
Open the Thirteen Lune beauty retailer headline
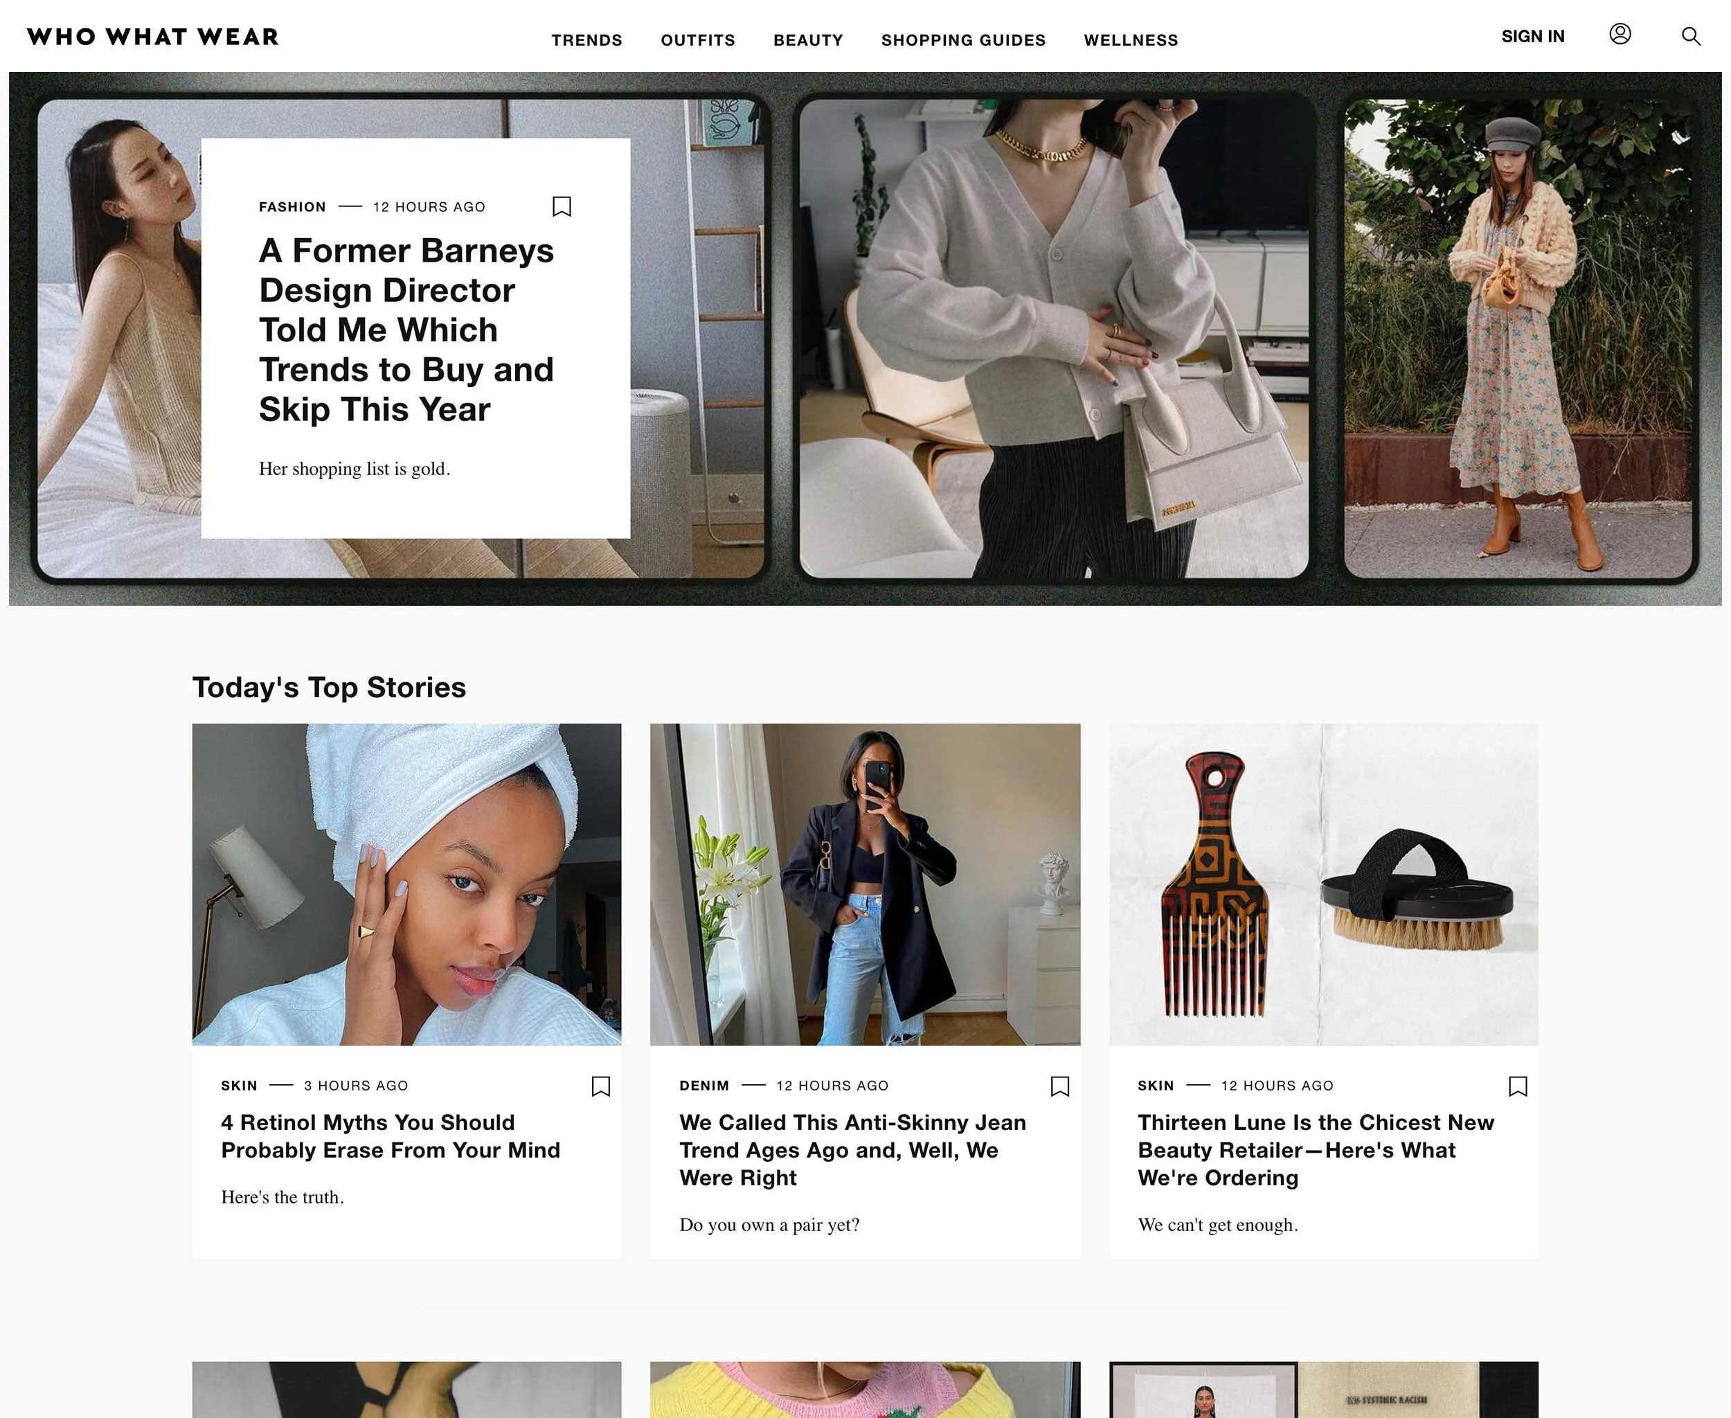coord(1315,1149)
